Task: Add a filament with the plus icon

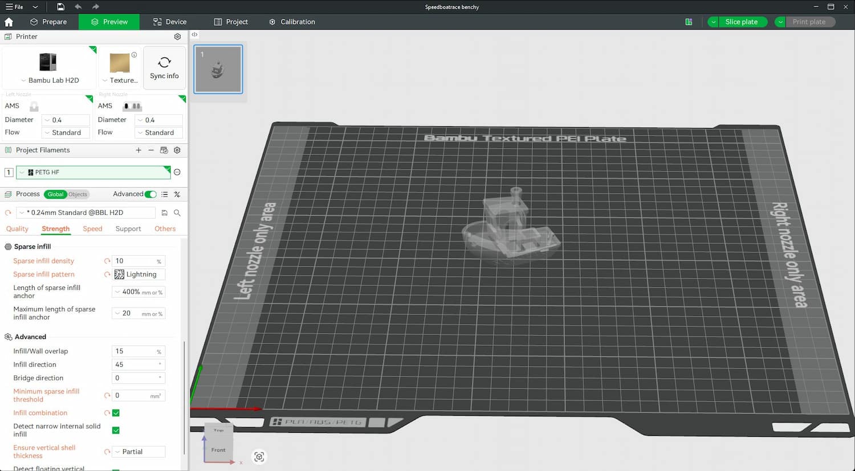Action: [x=139, y=150]
